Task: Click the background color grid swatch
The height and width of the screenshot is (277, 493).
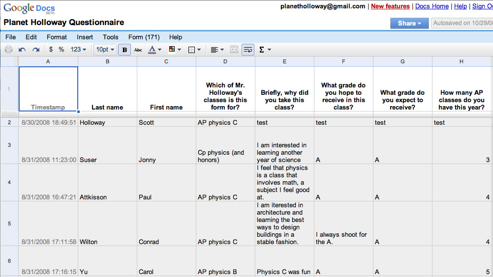Action: pyautogui.click(x=172, y=49)
